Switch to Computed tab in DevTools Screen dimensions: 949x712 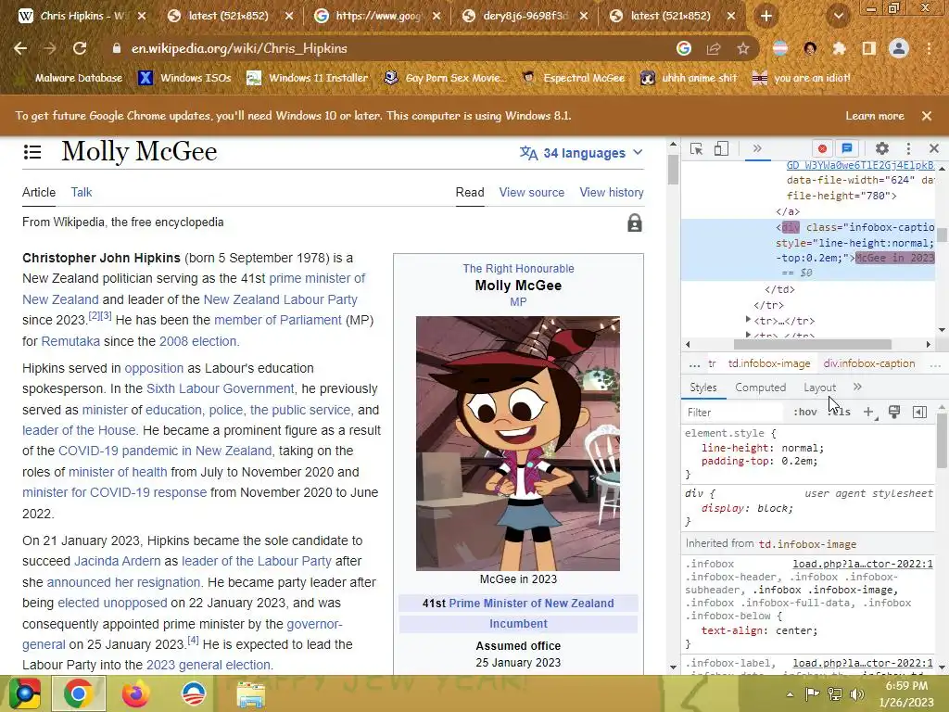click(760, 388)
